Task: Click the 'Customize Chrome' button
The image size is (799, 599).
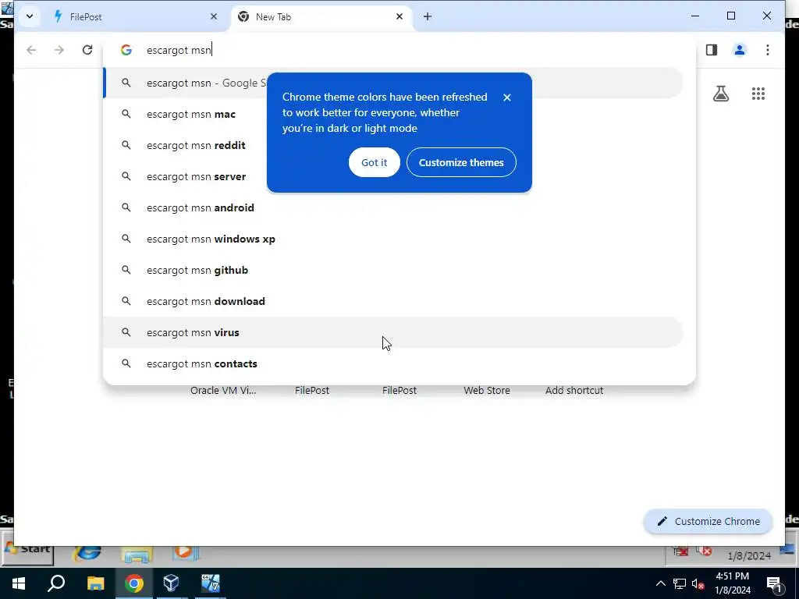Action: (708, 521)
